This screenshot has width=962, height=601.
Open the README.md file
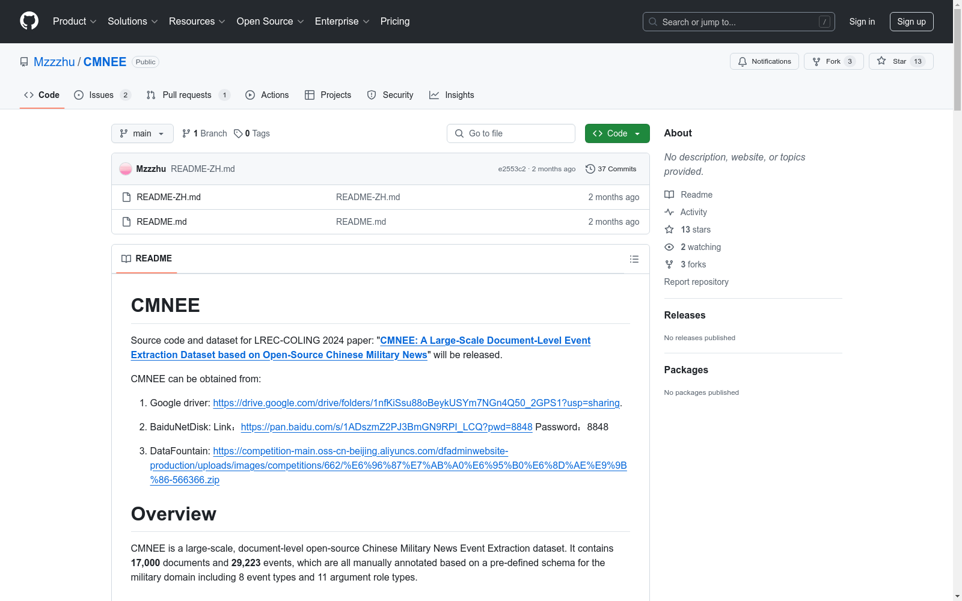[x=162, y=222]
